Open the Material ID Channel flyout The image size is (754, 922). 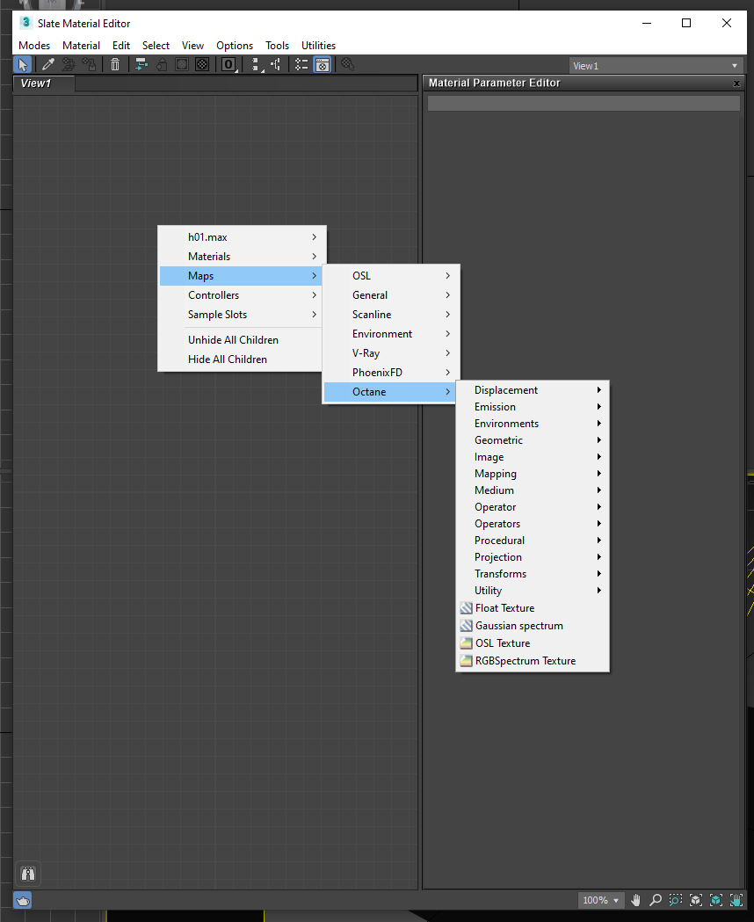(x=228, y=65)
